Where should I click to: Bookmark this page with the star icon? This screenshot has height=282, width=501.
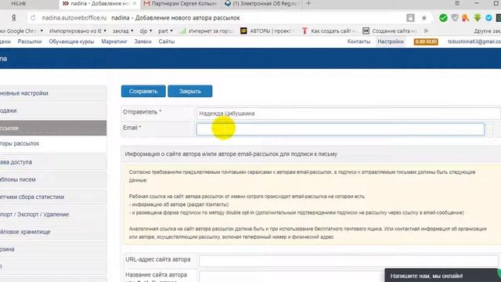pyautogui.click(x=424, y=18)
